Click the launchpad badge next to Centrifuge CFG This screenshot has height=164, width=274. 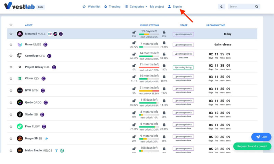[49, 56]
